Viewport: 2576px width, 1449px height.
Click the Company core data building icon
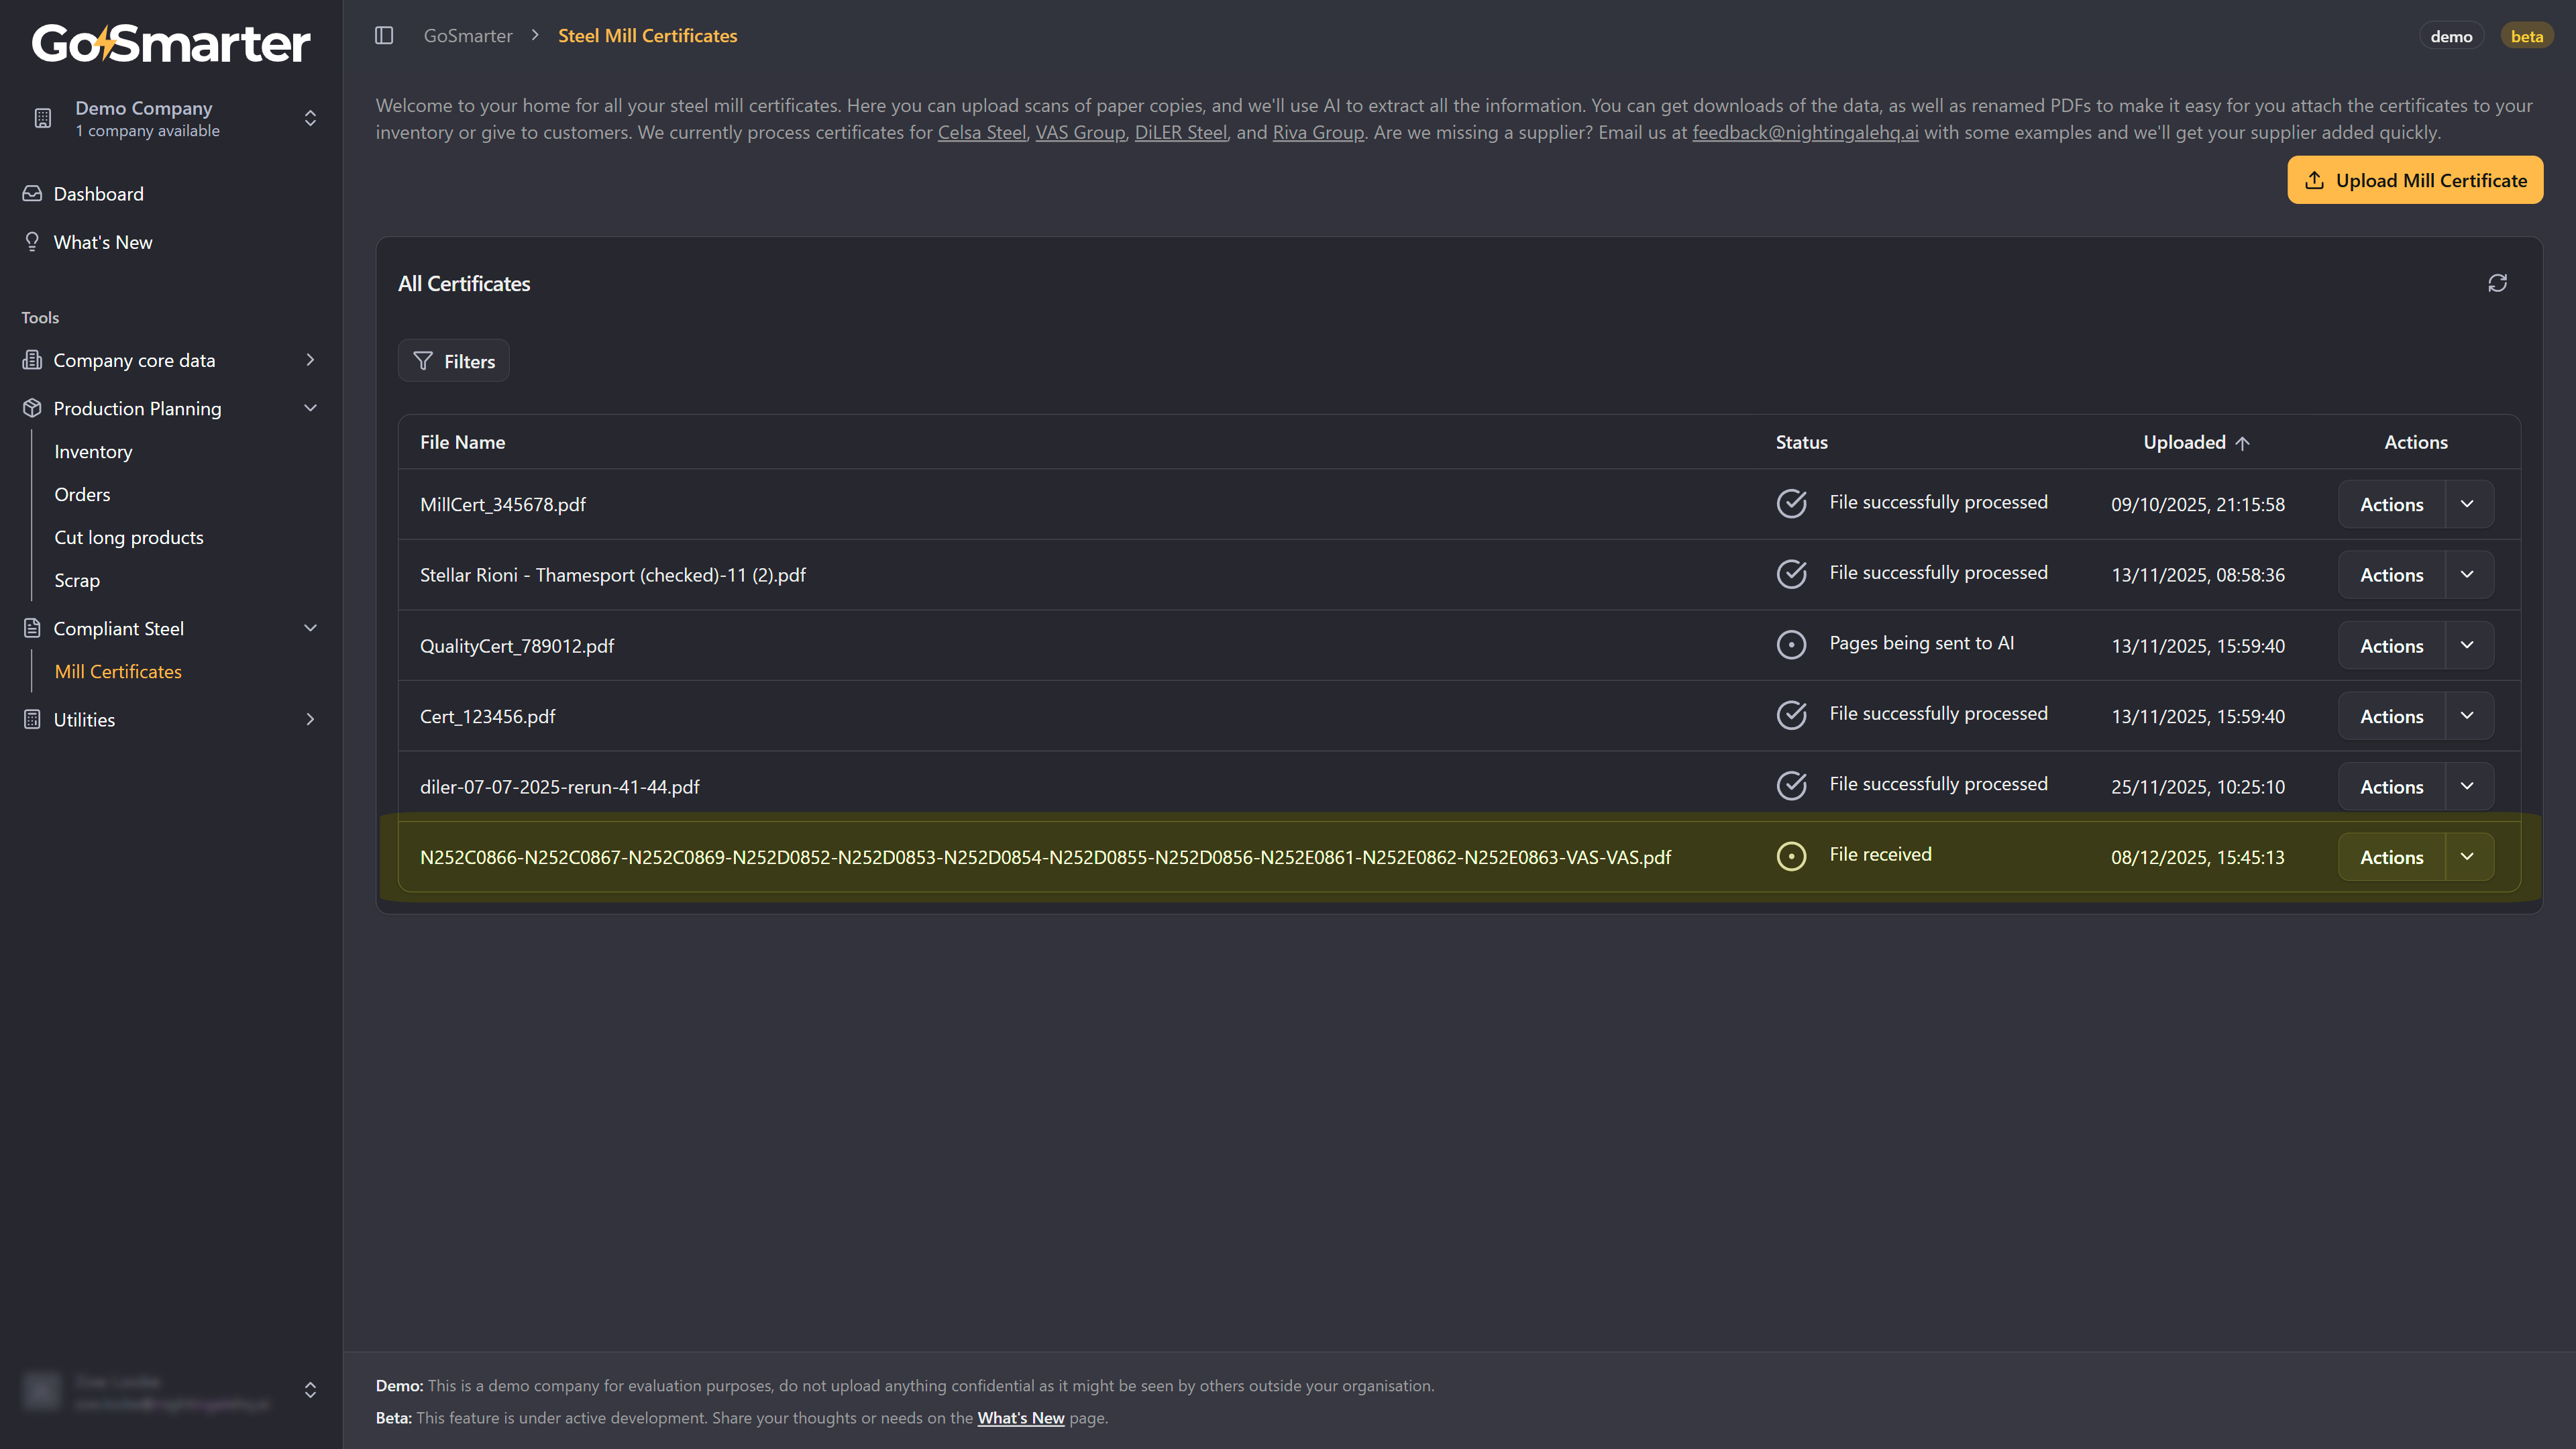(32, 360)
